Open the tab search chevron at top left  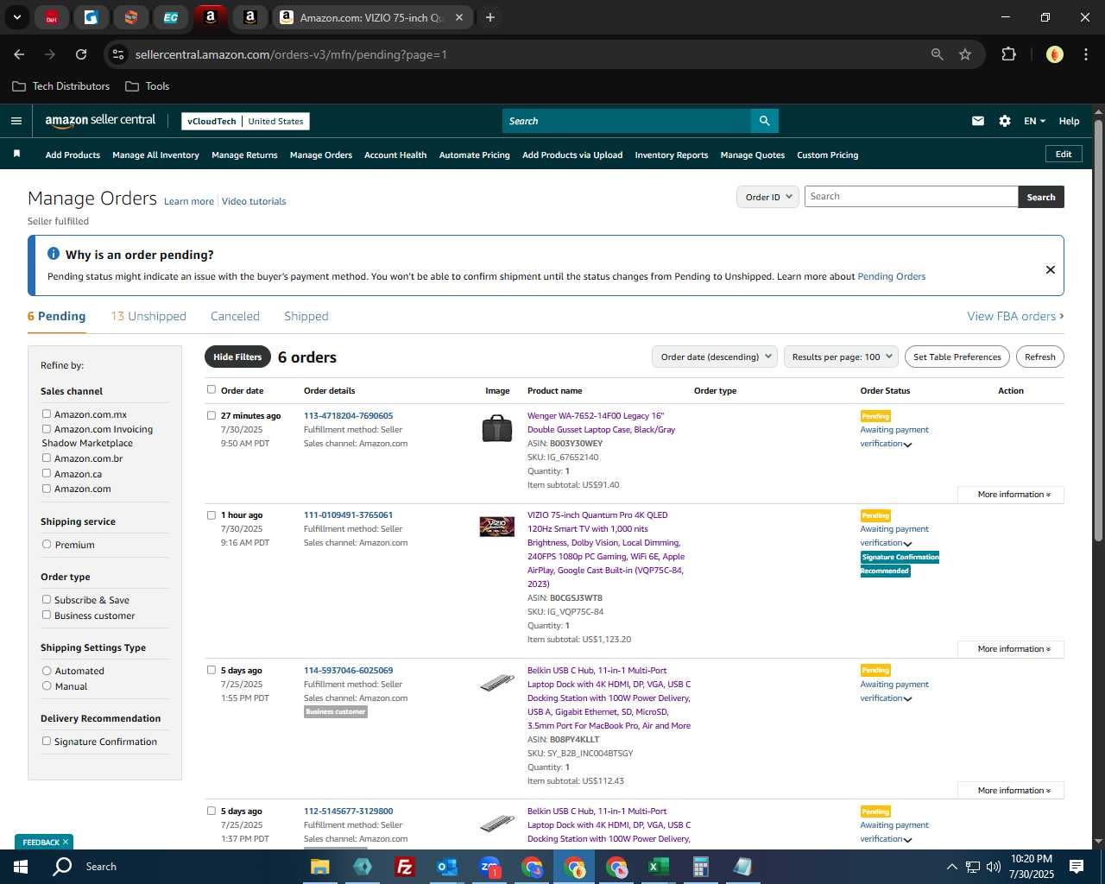16,17
